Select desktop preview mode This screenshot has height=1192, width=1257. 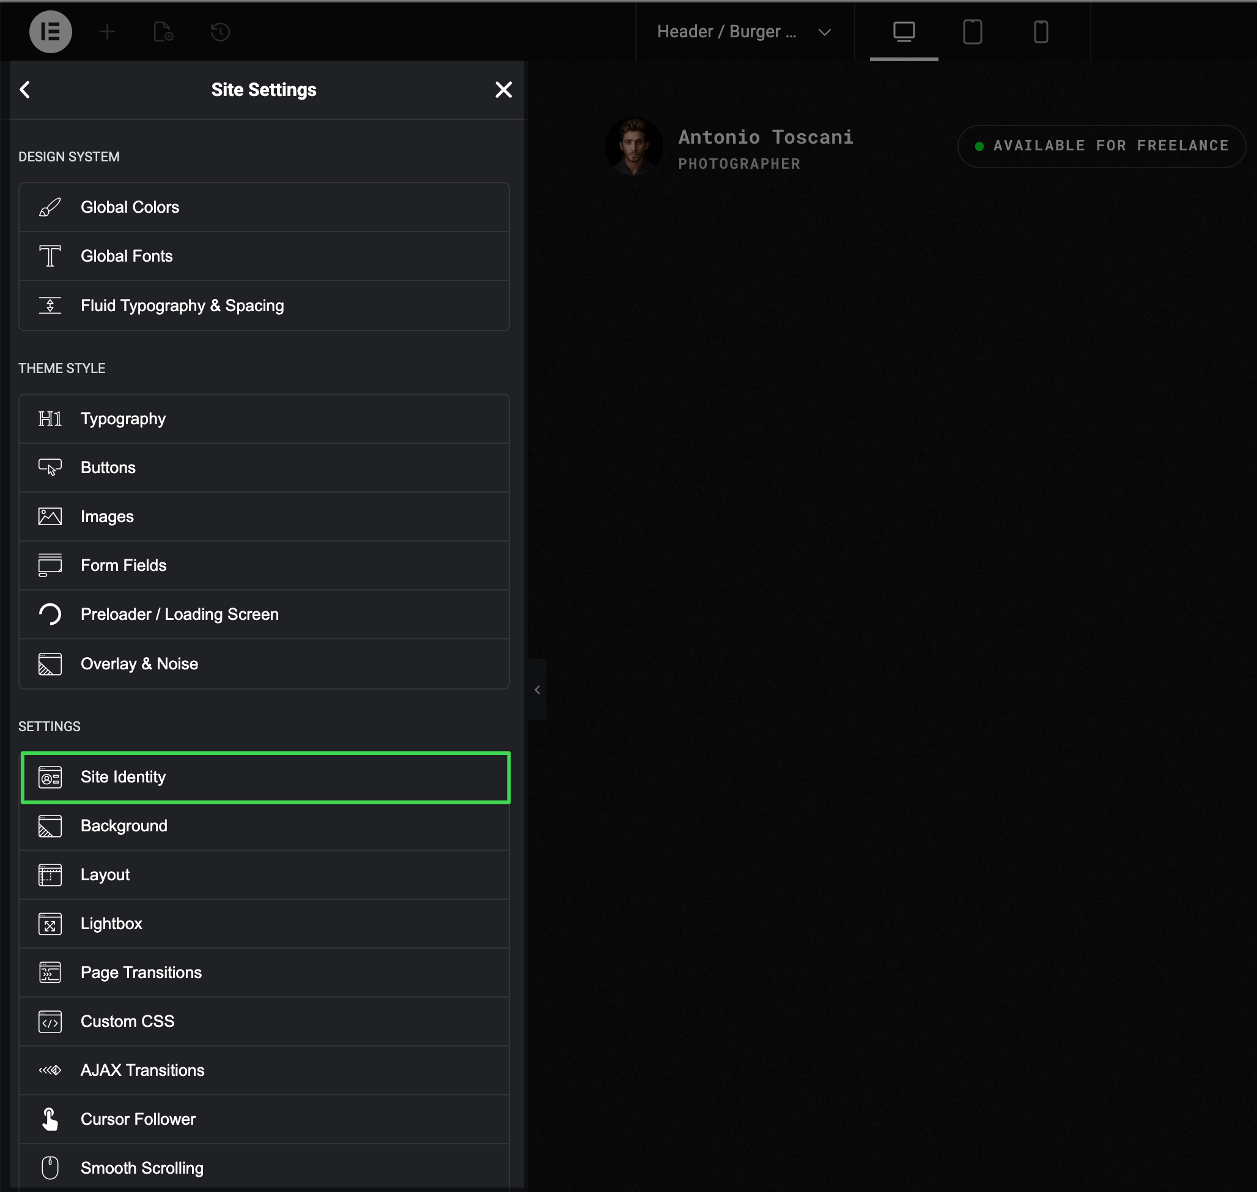(x=903, y=32)
